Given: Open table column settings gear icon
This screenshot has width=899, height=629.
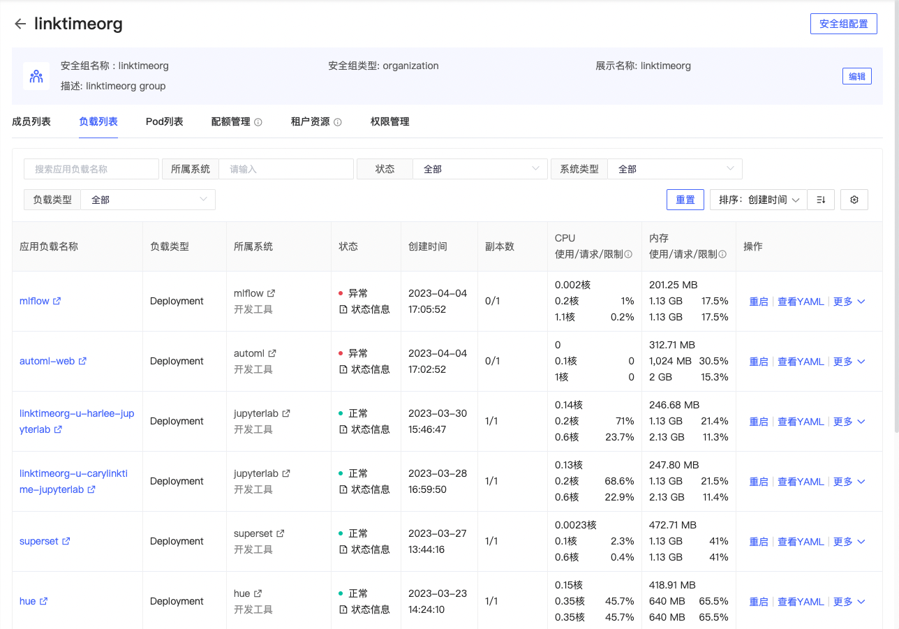Looking at the screenshot, I should pos(854,200).
